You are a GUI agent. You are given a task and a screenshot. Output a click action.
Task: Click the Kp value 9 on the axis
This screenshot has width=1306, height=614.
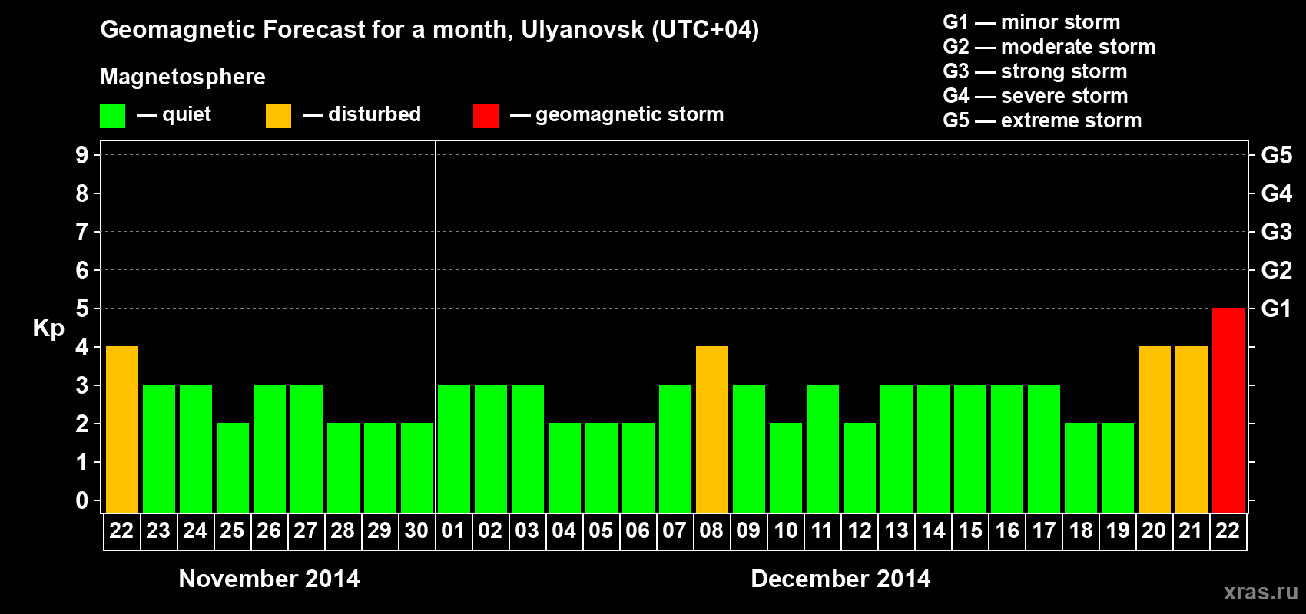tap(82, 156)
